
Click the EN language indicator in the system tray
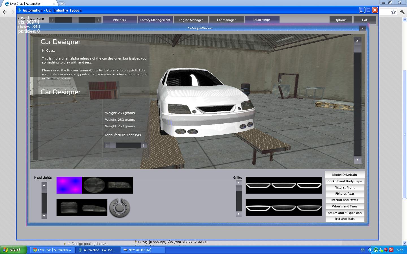click(x=363, y=250)
